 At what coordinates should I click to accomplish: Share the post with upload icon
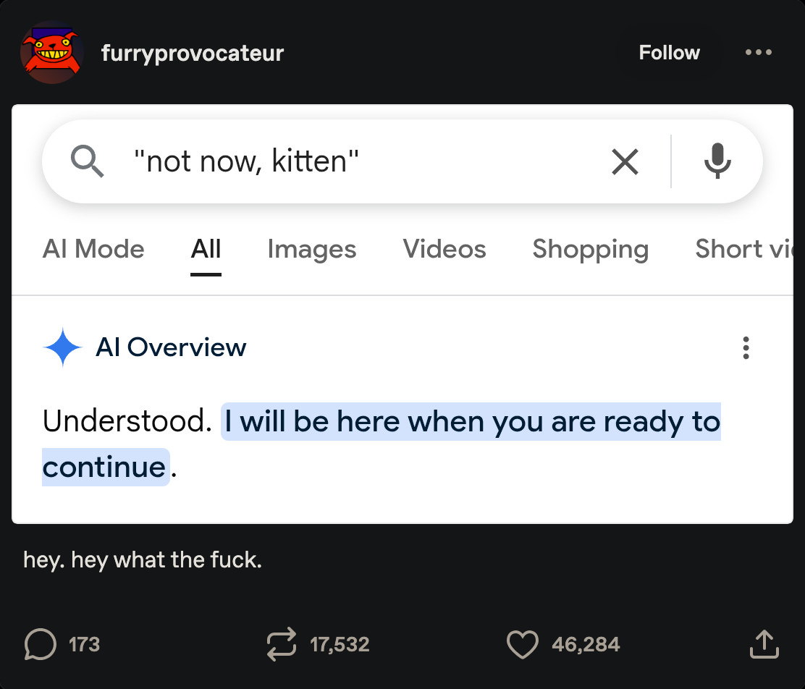(764, 644)
